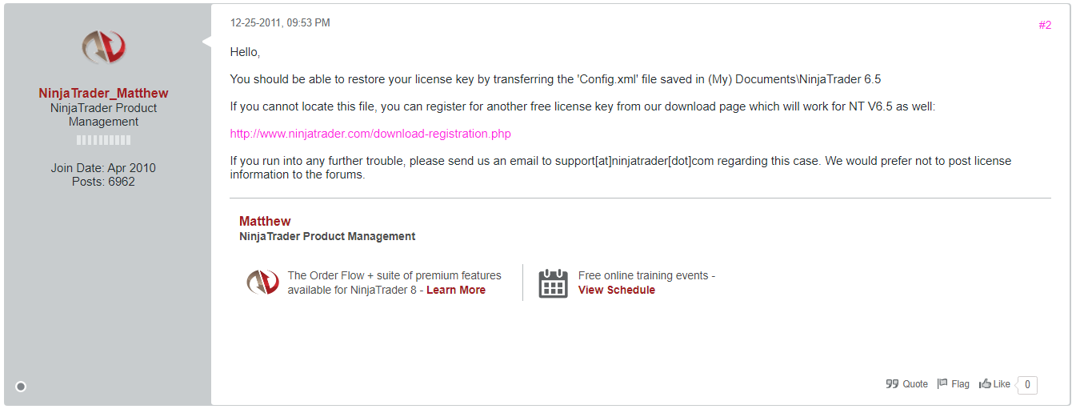This screenshot has width=1080, height=413.
Task: Click the NinjaTrader logo in the signature
Action: 262,283
